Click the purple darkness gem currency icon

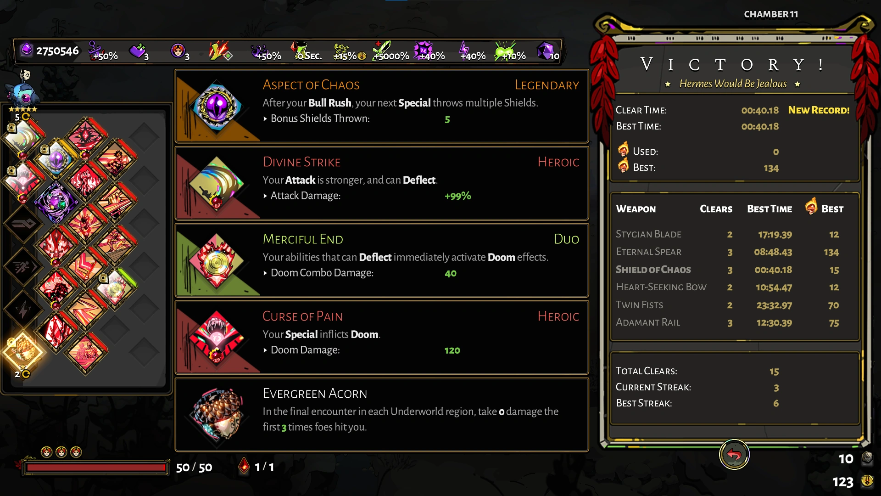[x=27, y=50]
